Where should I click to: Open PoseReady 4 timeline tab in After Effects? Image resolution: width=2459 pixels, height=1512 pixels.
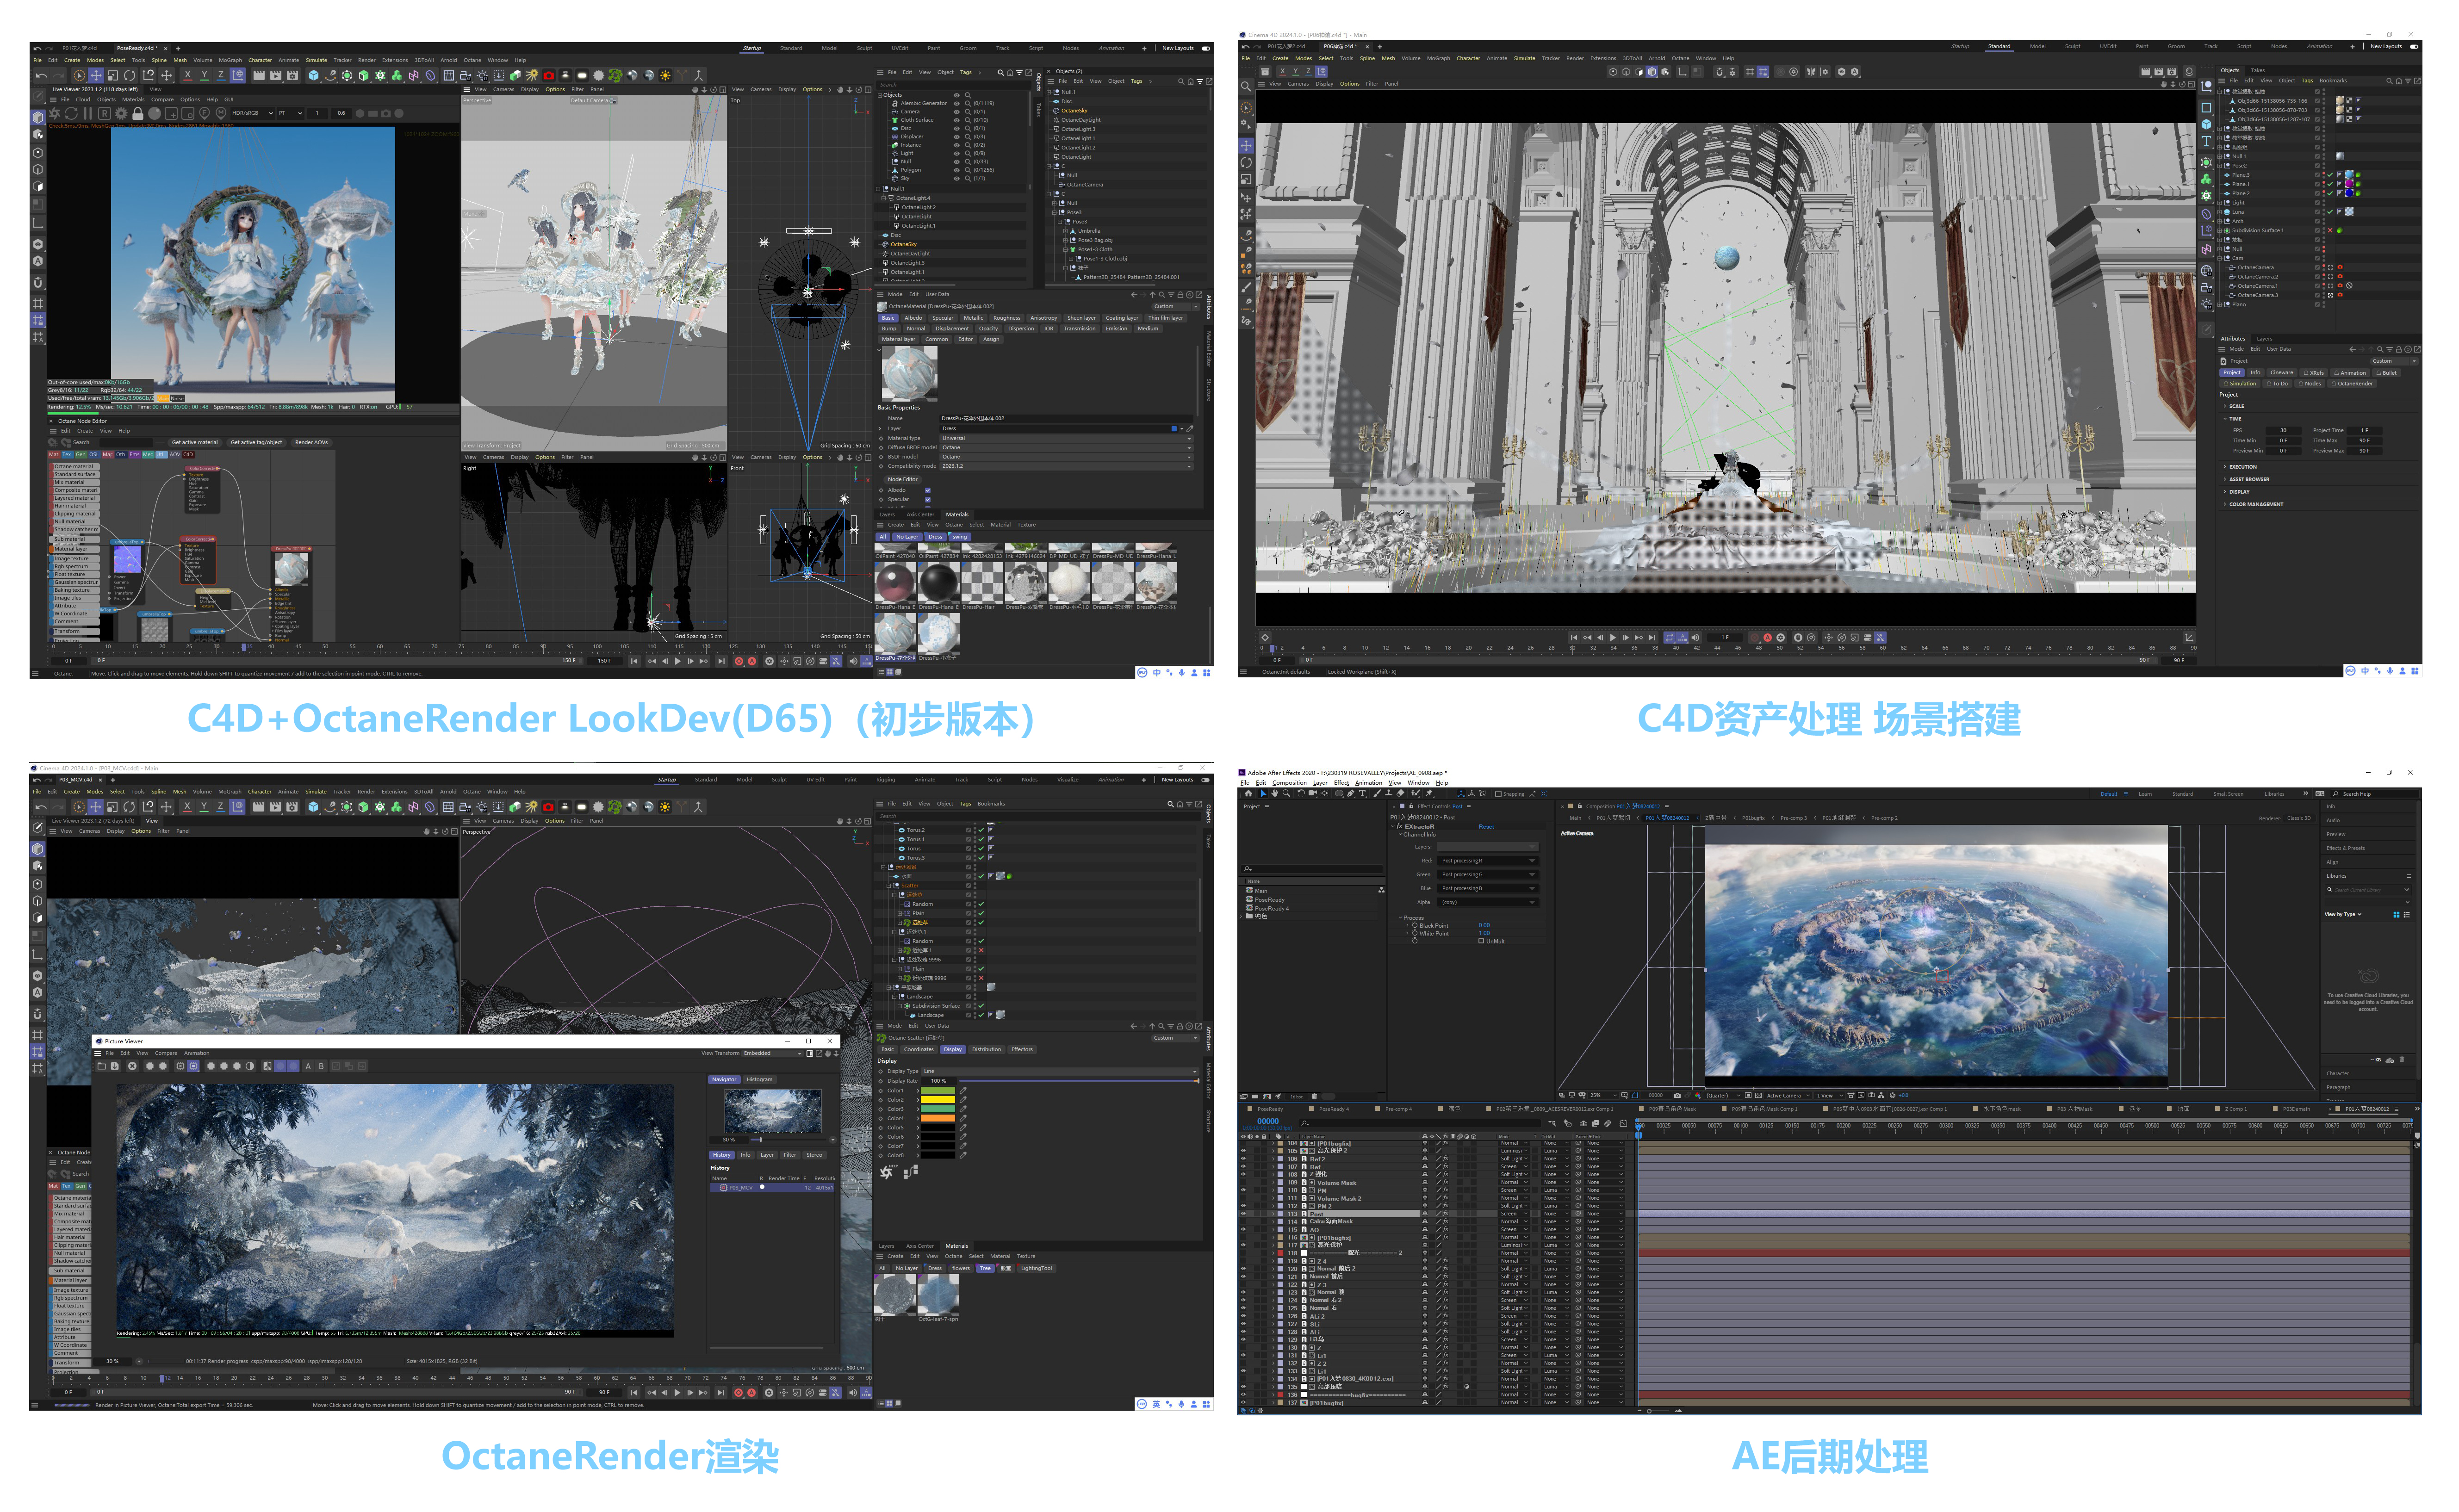[1334, 1109]
